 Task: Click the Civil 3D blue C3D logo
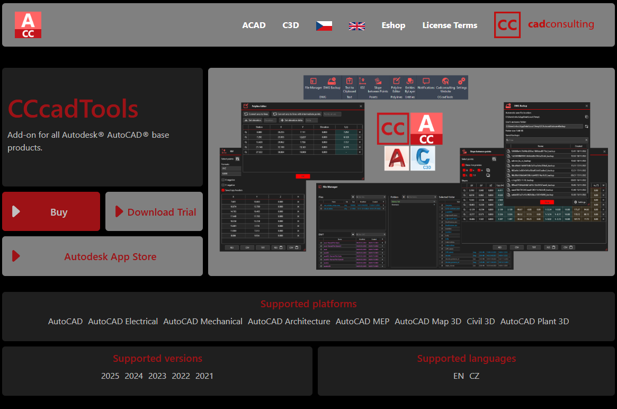tap(423, 158)
